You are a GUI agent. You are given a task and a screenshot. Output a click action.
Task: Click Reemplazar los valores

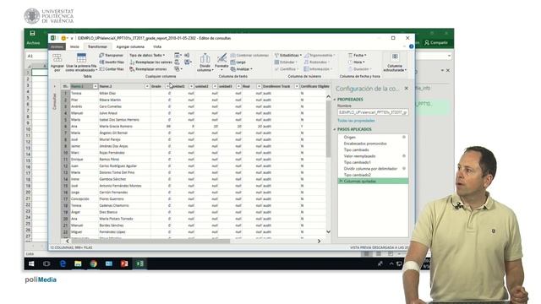click(150, 62)
